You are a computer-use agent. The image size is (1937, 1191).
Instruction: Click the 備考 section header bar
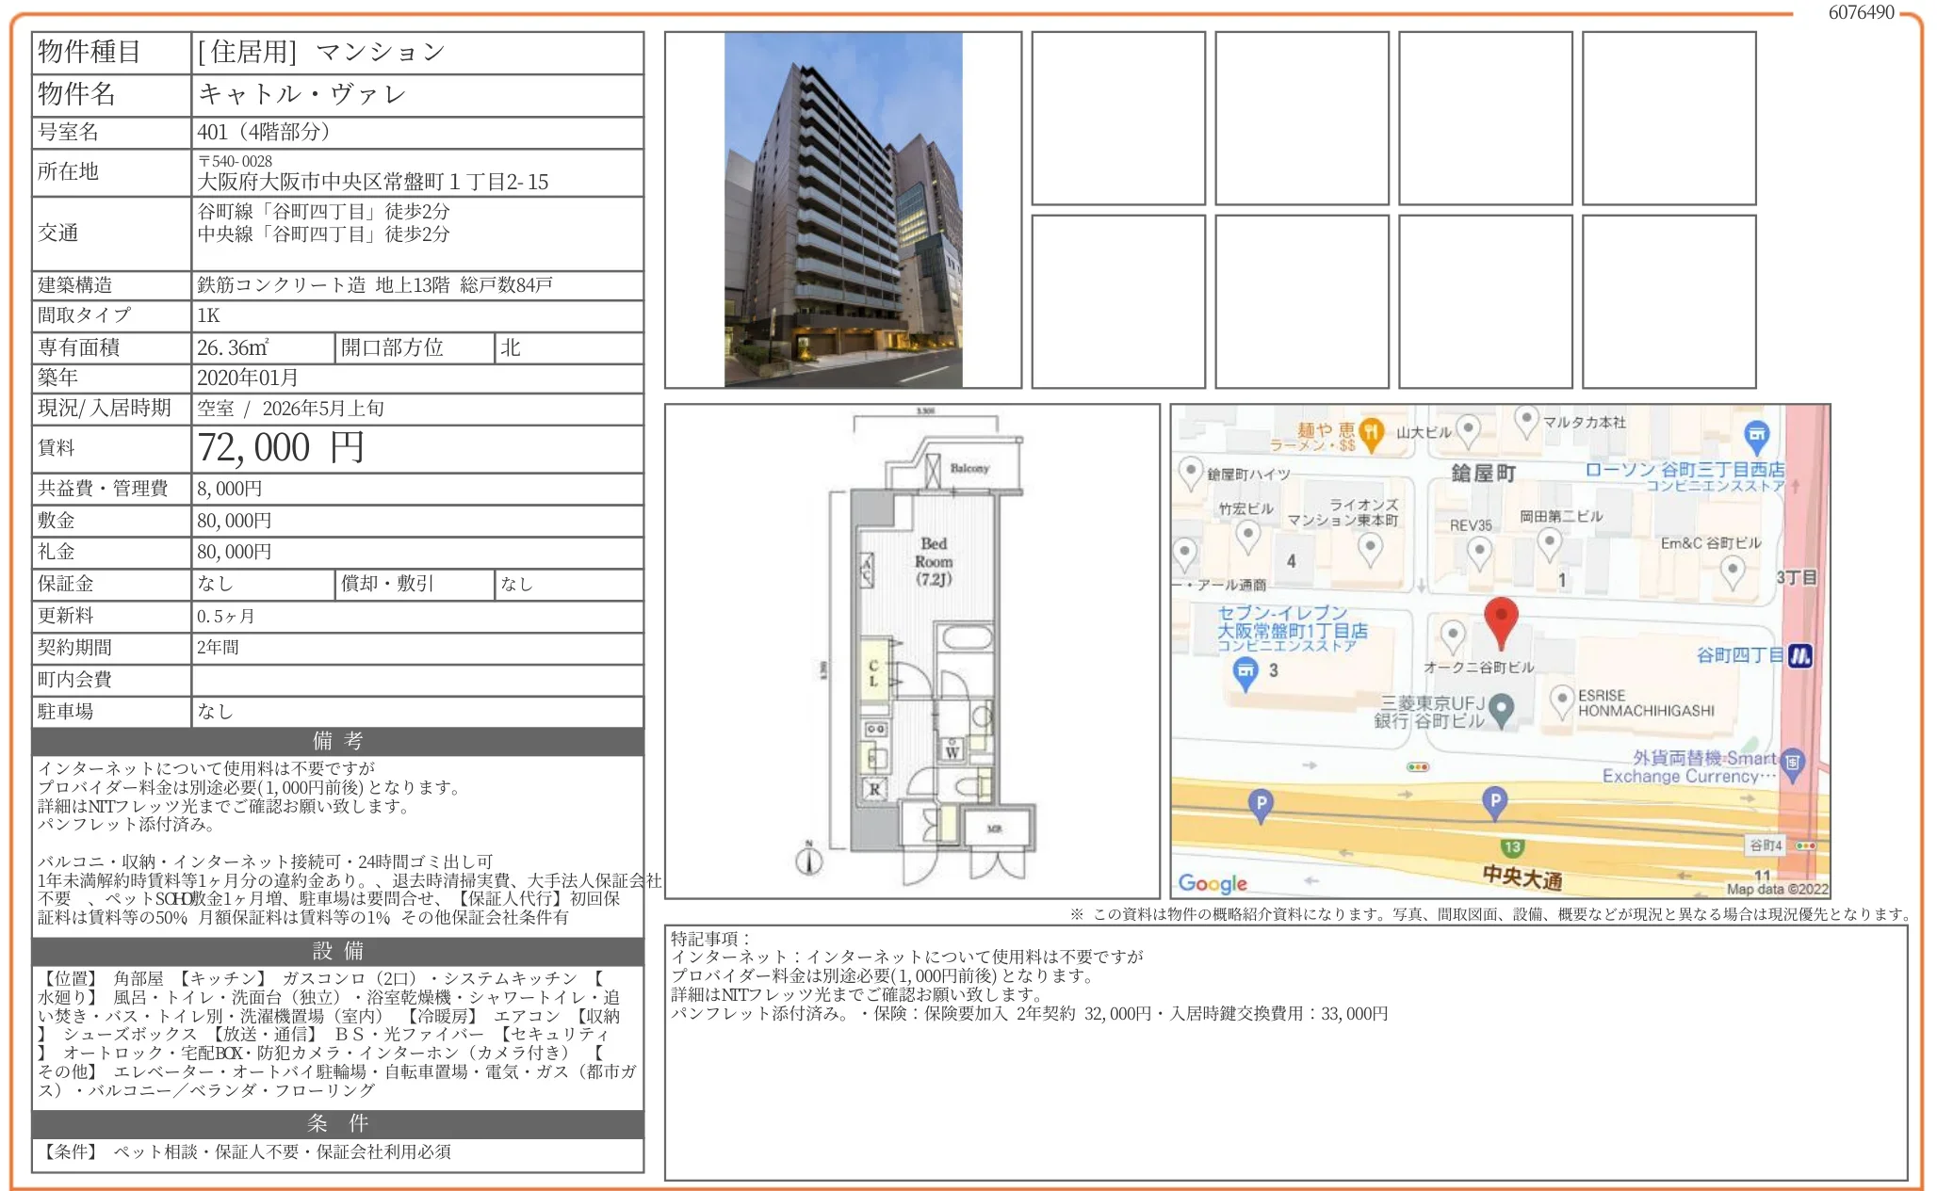click(x=337, y=741)
